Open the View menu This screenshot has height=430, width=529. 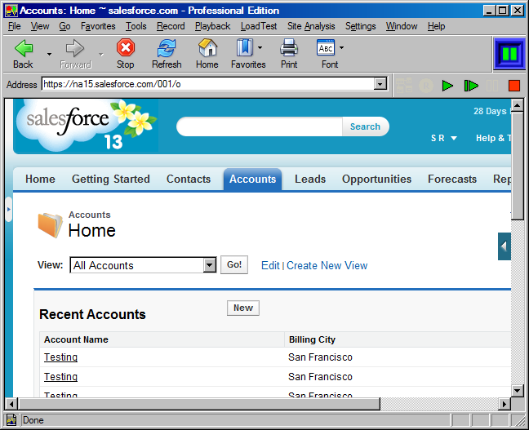40,26
